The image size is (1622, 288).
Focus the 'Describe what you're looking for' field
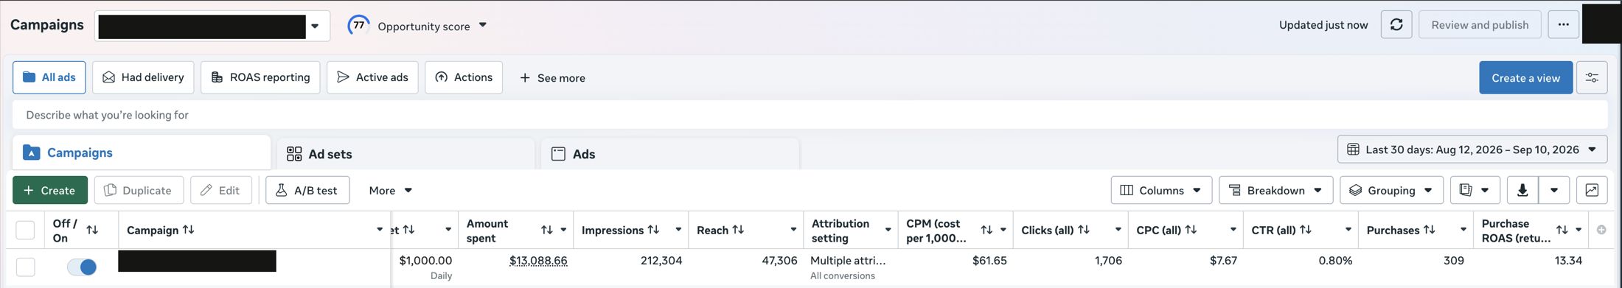810,115
